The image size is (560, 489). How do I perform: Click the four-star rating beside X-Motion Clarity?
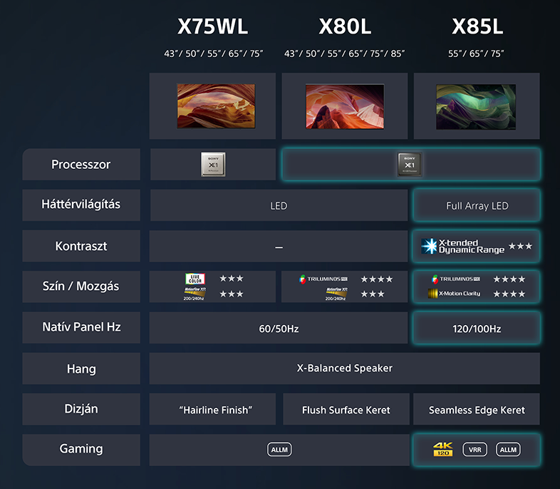509,294
